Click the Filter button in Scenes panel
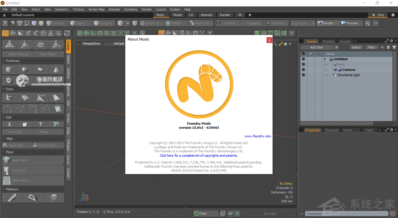Screen dimensions: 398x218 371,47
